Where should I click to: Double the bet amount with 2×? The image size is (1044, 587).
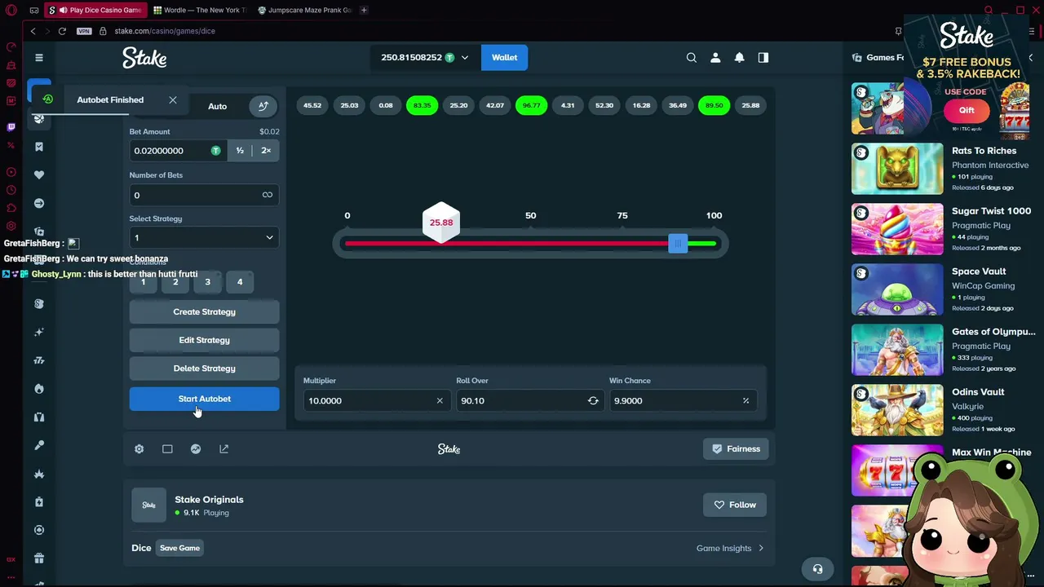[266, 151]
